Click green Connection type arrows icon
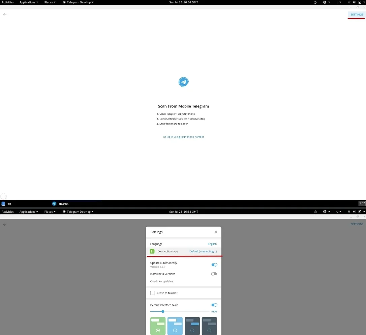 [152, 251]
